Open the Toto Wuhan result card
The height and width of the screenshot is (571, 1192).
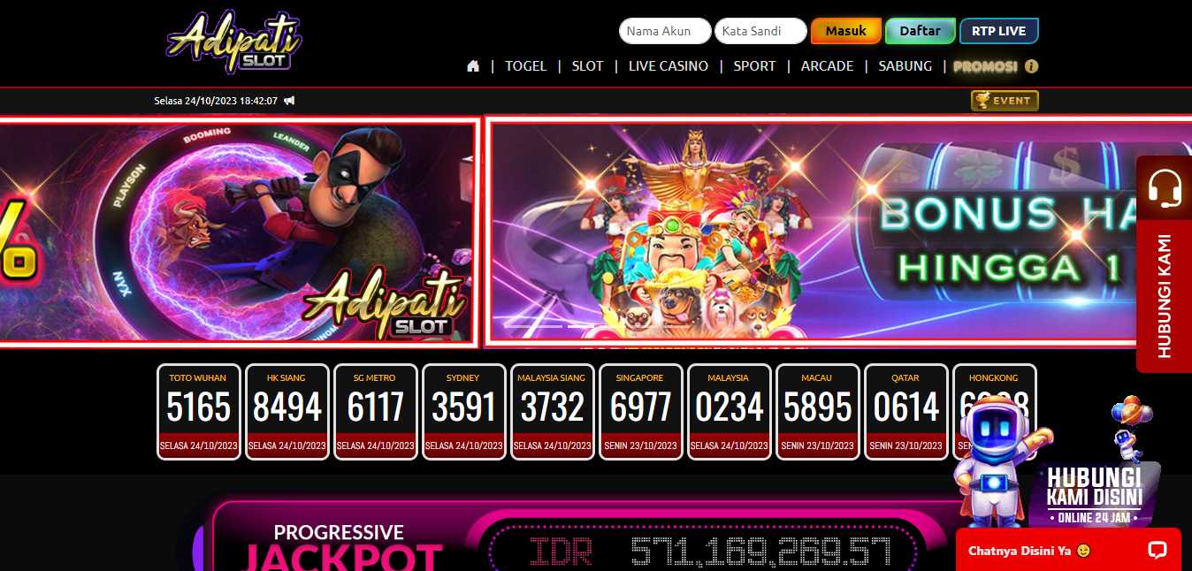[199, 412]
